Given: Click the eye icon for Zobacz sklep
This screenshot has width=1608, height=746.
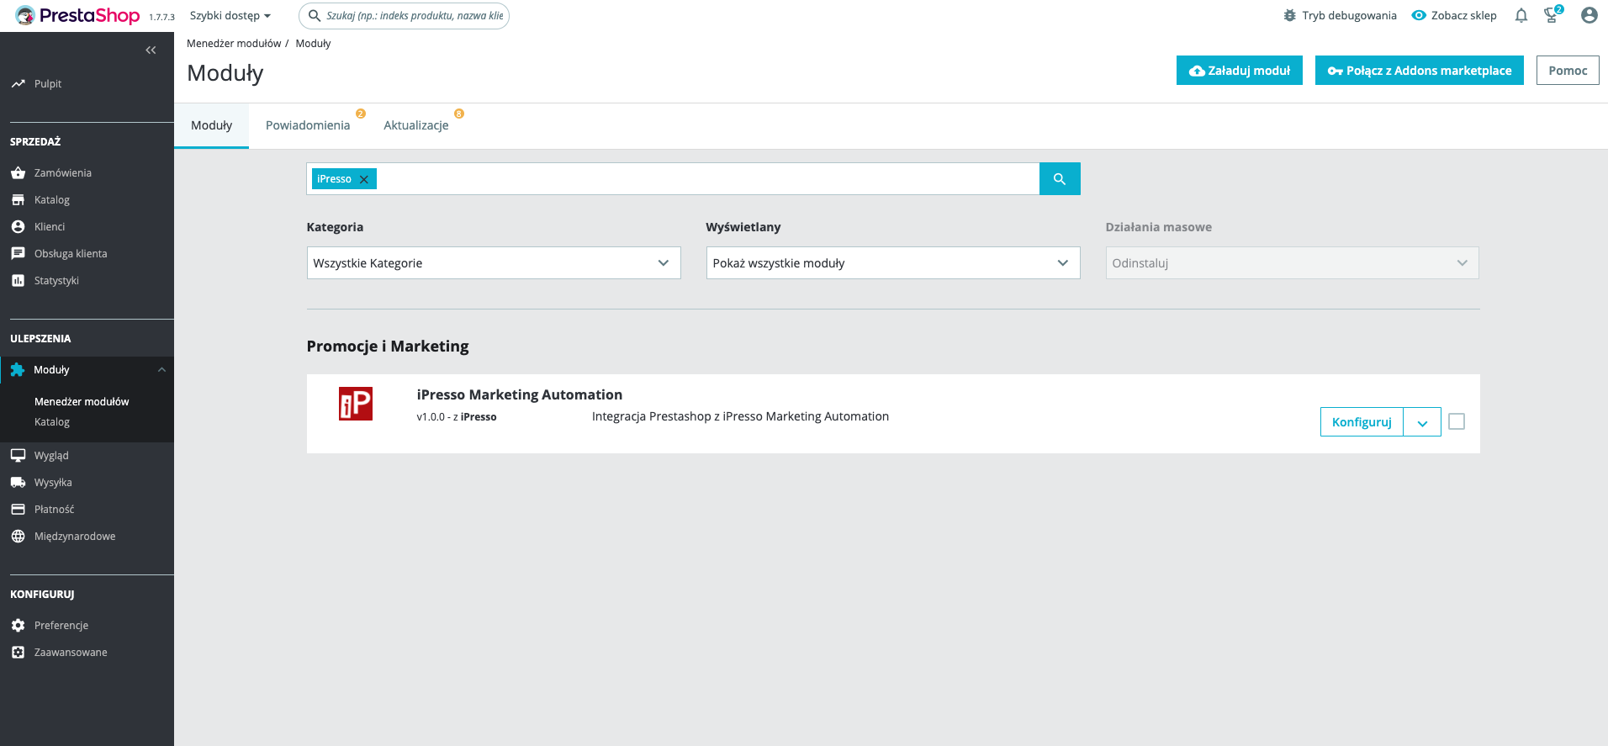Looking at the screenshot, I should [x=1419, y=15].
